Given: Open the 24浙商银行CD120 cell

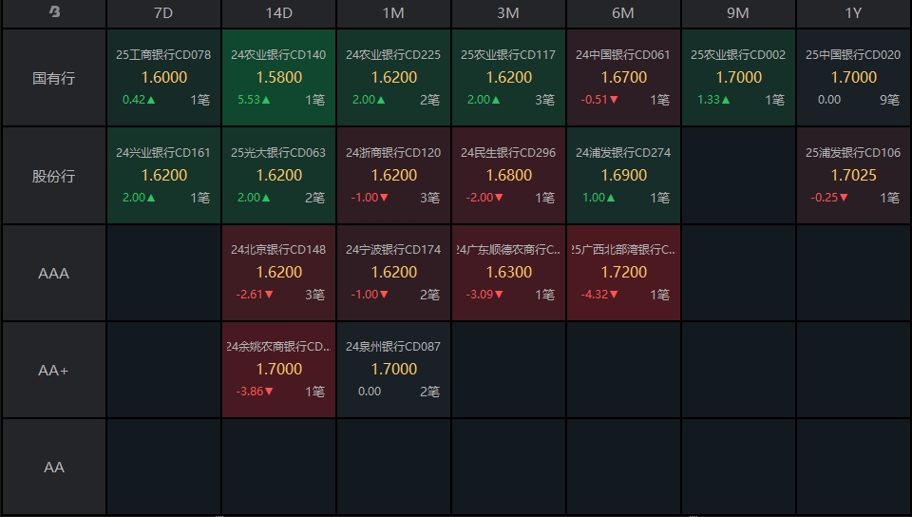Looking at the screenshot, I should point(393,175).
